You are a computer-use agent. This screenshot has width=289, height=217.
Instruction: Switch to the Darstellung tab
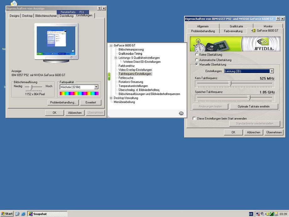click(66, 16)
